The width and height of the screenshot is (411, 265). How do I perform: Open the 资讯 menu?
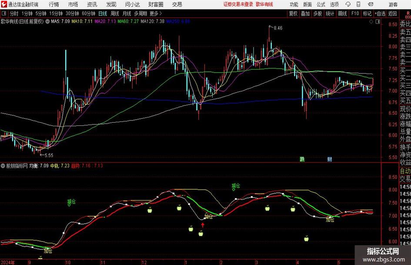coord(92,4)
